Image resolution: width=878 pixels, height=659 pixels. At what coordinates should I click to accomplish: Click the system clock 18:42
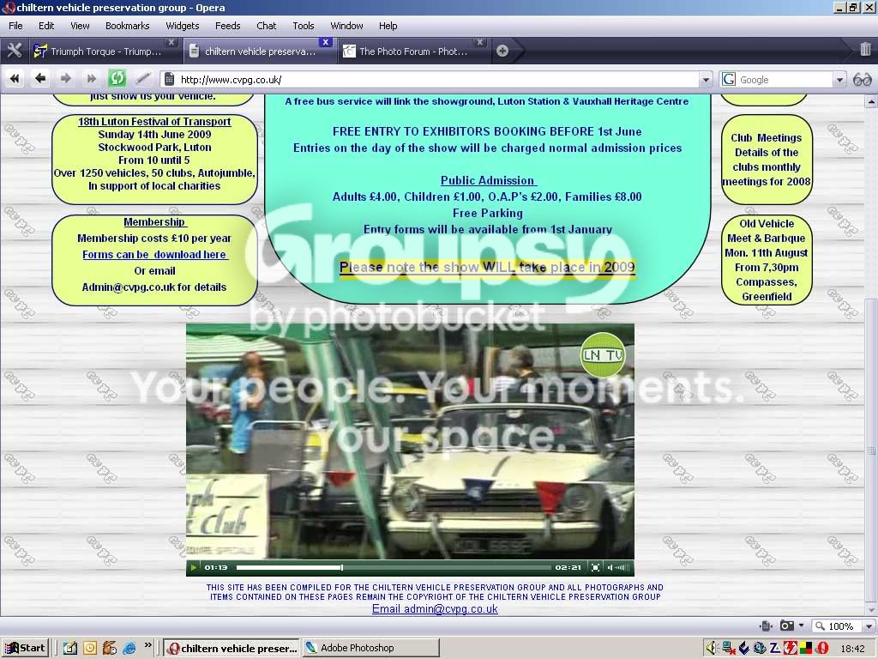(x=852, y=649)
